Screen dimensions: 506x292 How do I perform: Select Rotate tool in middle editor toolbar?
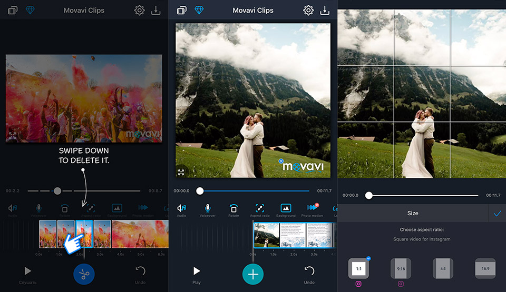pyautogui.click(x=233, y=209)
